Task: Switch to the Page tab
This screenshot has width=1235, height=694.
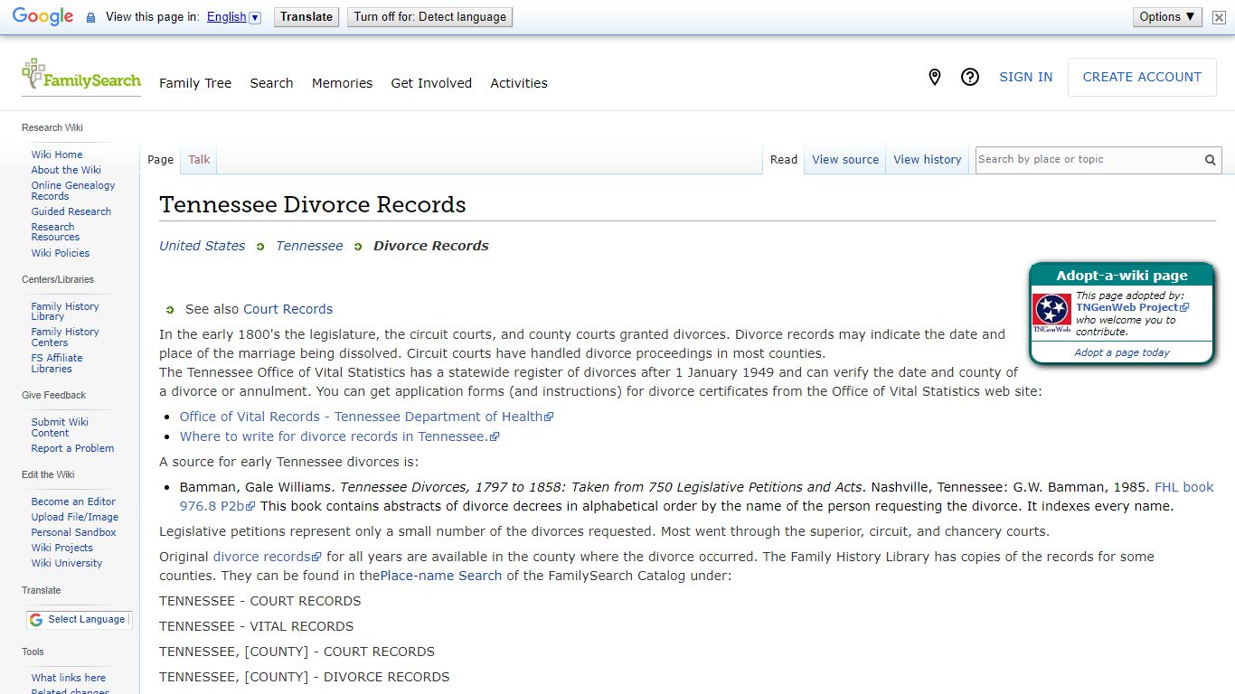Action: pyautogui.click(x=160, y=160)
